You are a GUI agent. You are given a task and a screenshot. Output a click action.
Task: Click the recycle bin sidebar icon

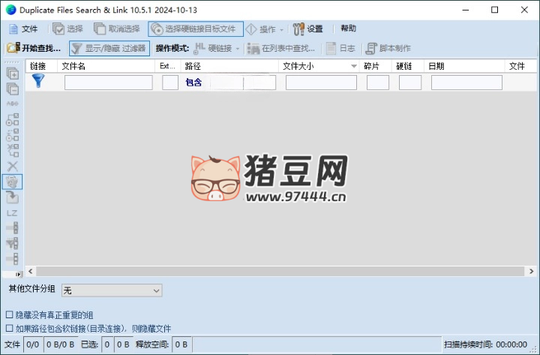[13, 182]
